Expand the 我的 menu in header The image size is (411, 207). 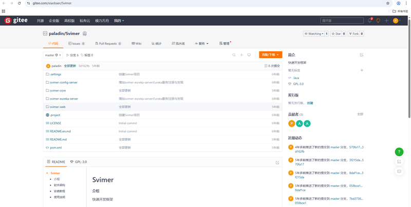119,21
